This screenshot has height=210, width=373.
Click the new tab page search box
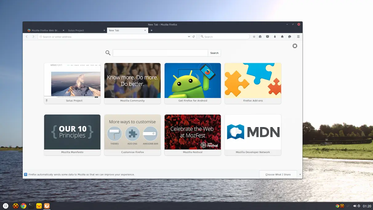point(160,53)
